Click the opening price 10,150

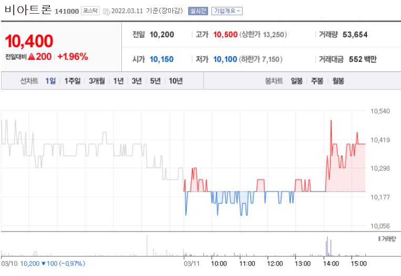[162, 59]
